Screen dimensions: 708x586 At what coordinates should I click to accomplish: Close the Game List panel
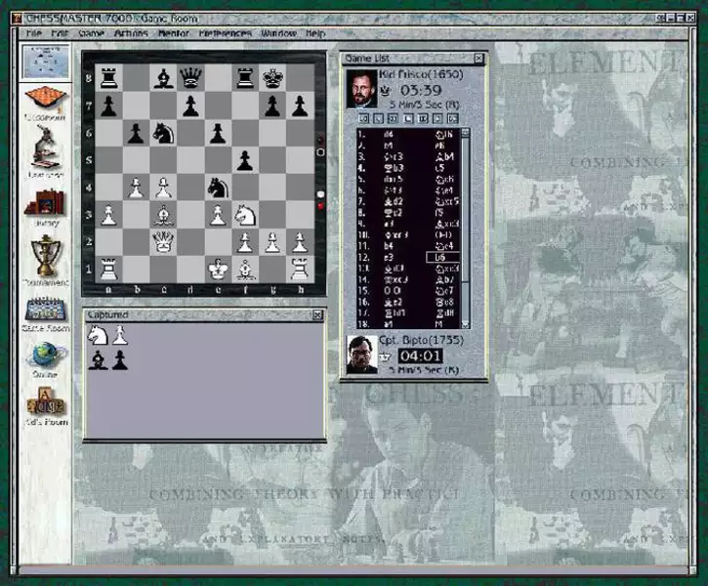(x=479, y=59)
